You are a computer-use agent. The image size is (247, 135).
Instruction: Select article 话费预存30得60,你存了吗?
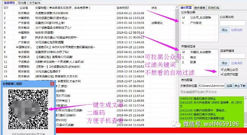tap(52, 52)
